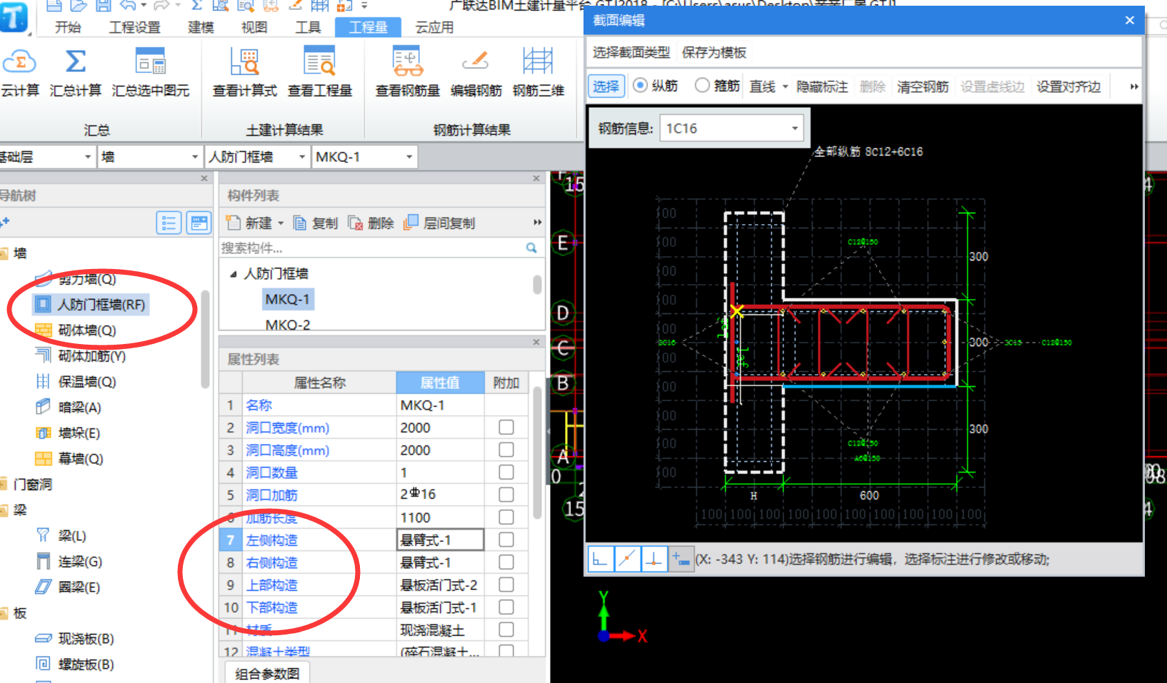Open the 建模 ribbon tab
This screenshot has width=1167, height=683.
pos(201,27)
